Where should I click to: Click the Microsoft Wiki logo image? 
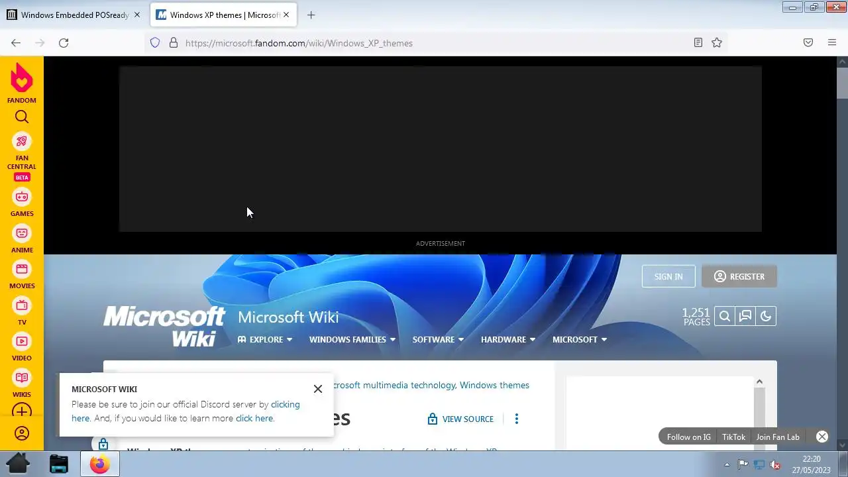point(164,325)
